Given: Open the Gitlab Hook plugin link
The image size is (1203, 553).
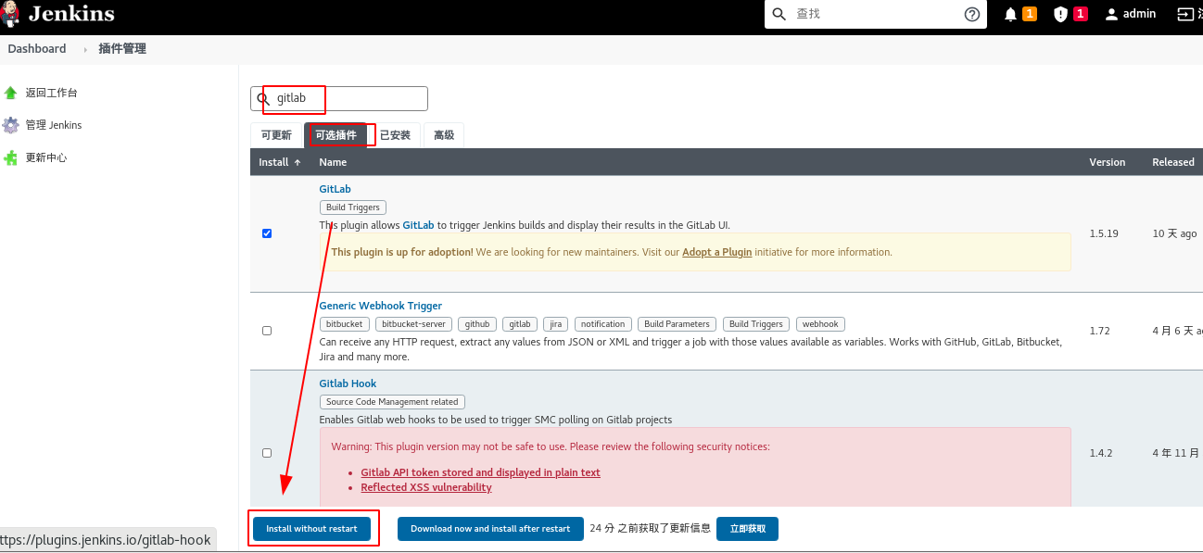Looking at the screenshot, I should coord(348,383).
